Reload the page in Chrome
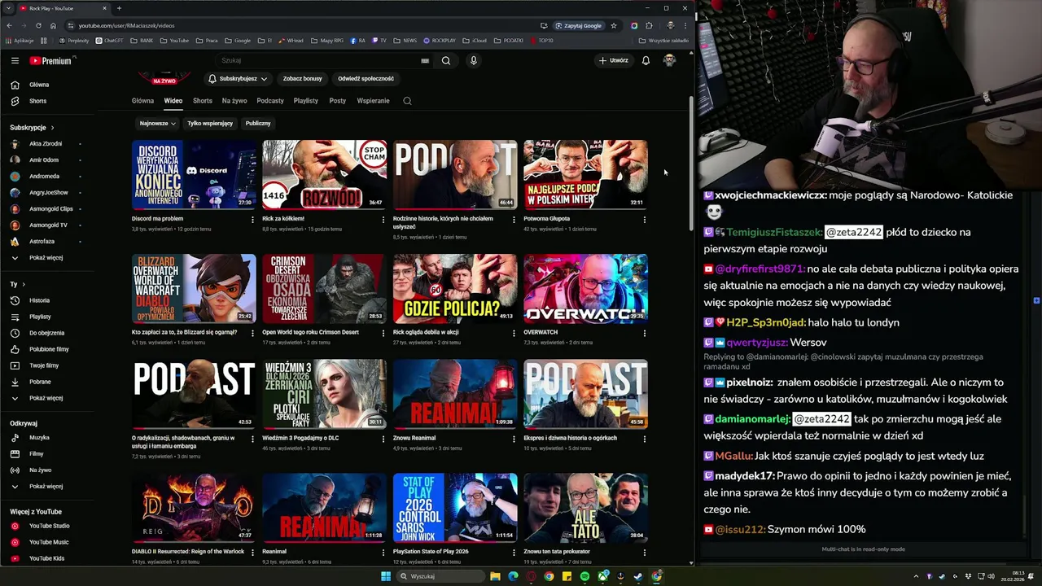 click(x=37, y=25)
